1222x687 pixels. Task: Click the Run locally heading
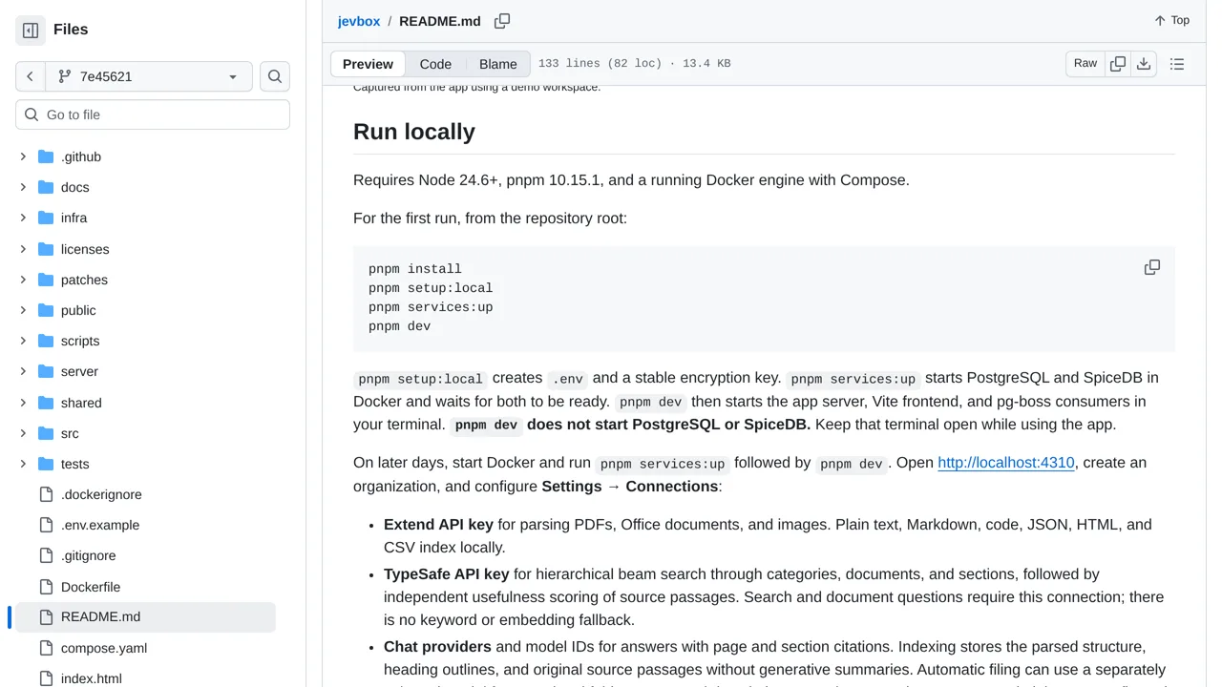coord(414,132)
